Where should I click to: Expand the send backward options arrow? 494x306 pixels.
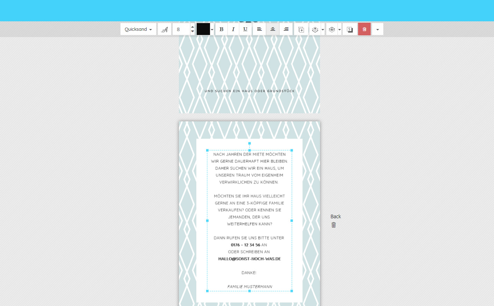(340, 30)
